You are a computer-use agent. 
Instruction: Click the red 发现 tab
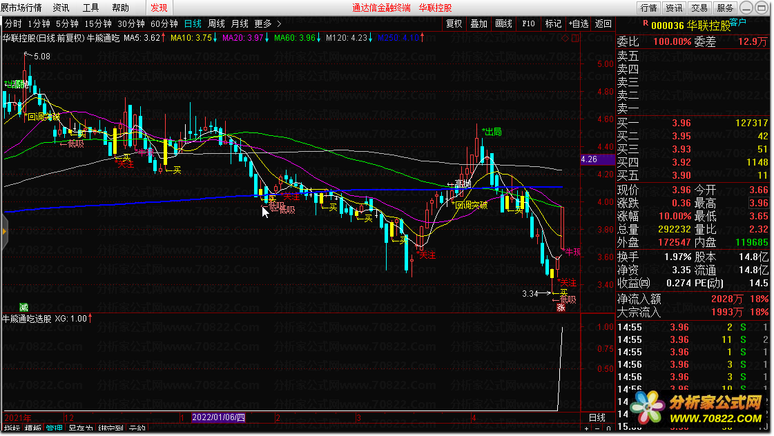point(159,8)
